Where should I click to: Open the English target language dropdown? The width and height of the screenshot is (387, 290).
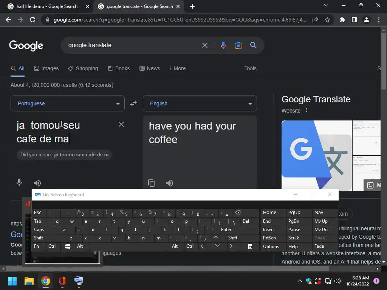pos(200,103)
